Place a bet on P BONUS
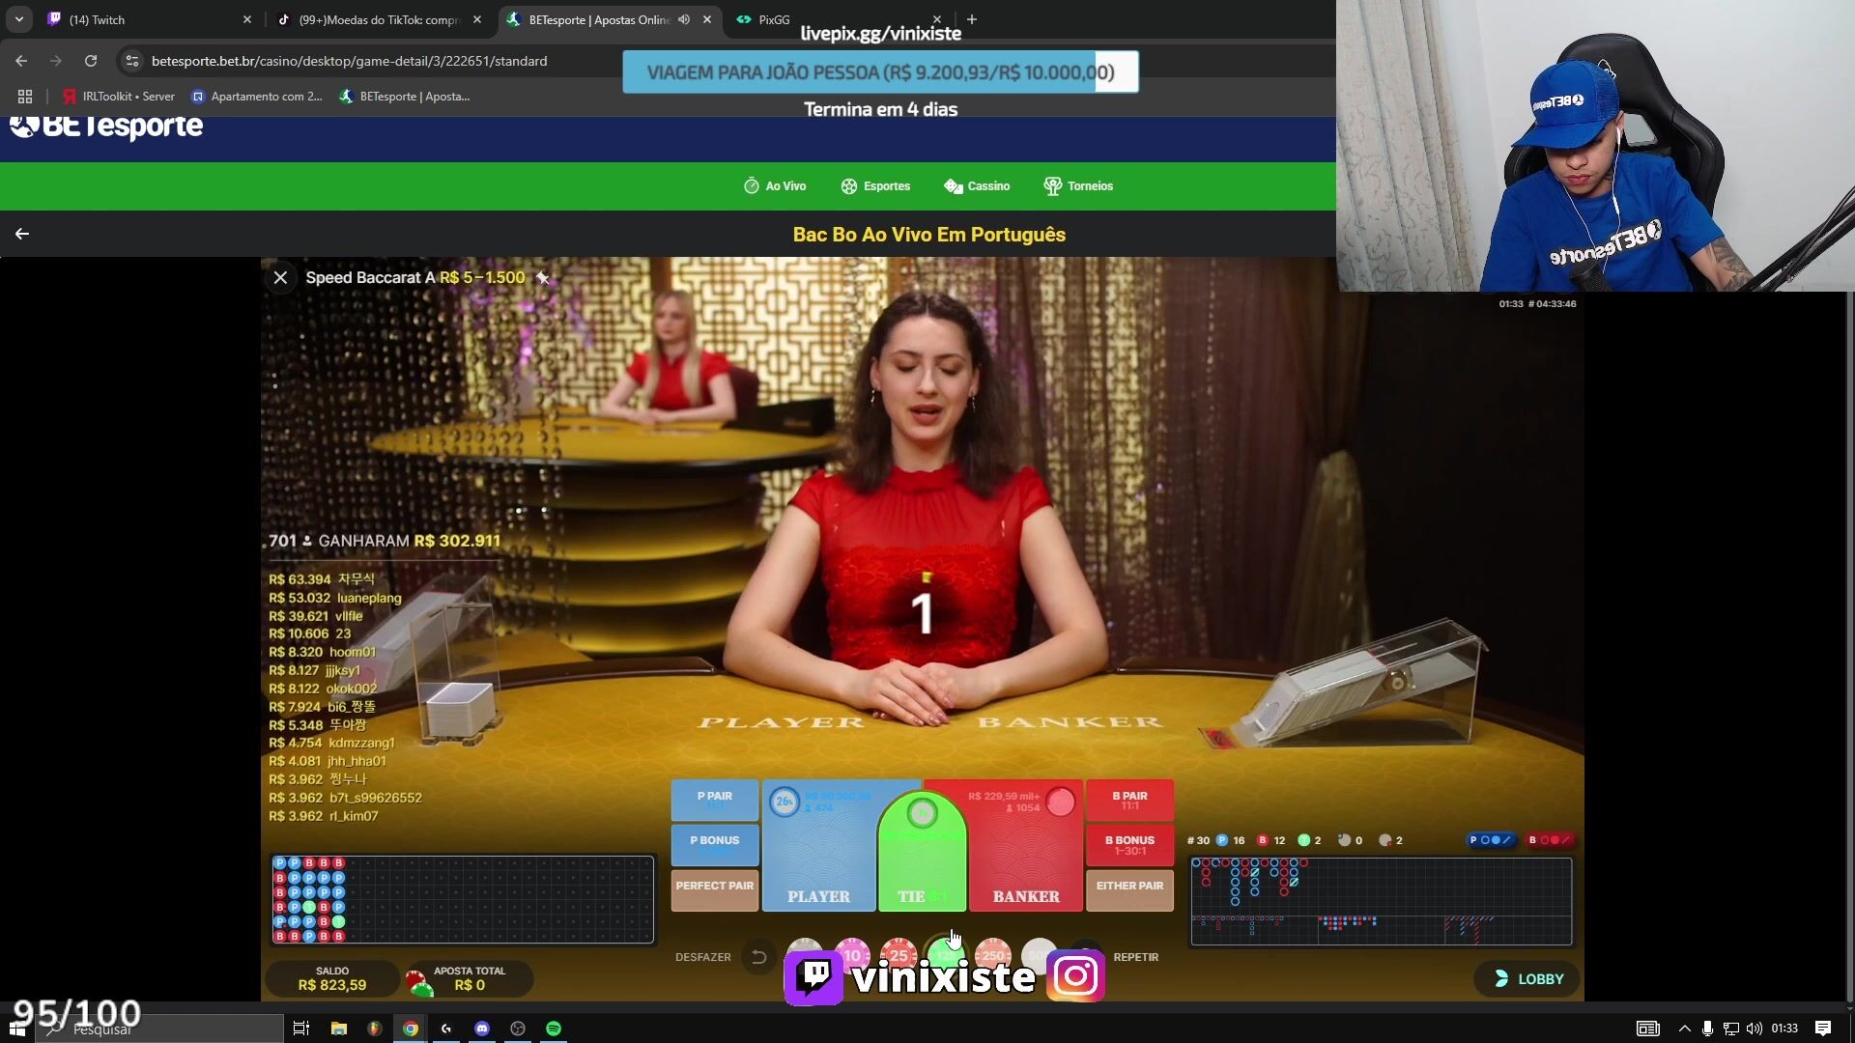This screenshot has height=1043, width=1855. [715, 845]
